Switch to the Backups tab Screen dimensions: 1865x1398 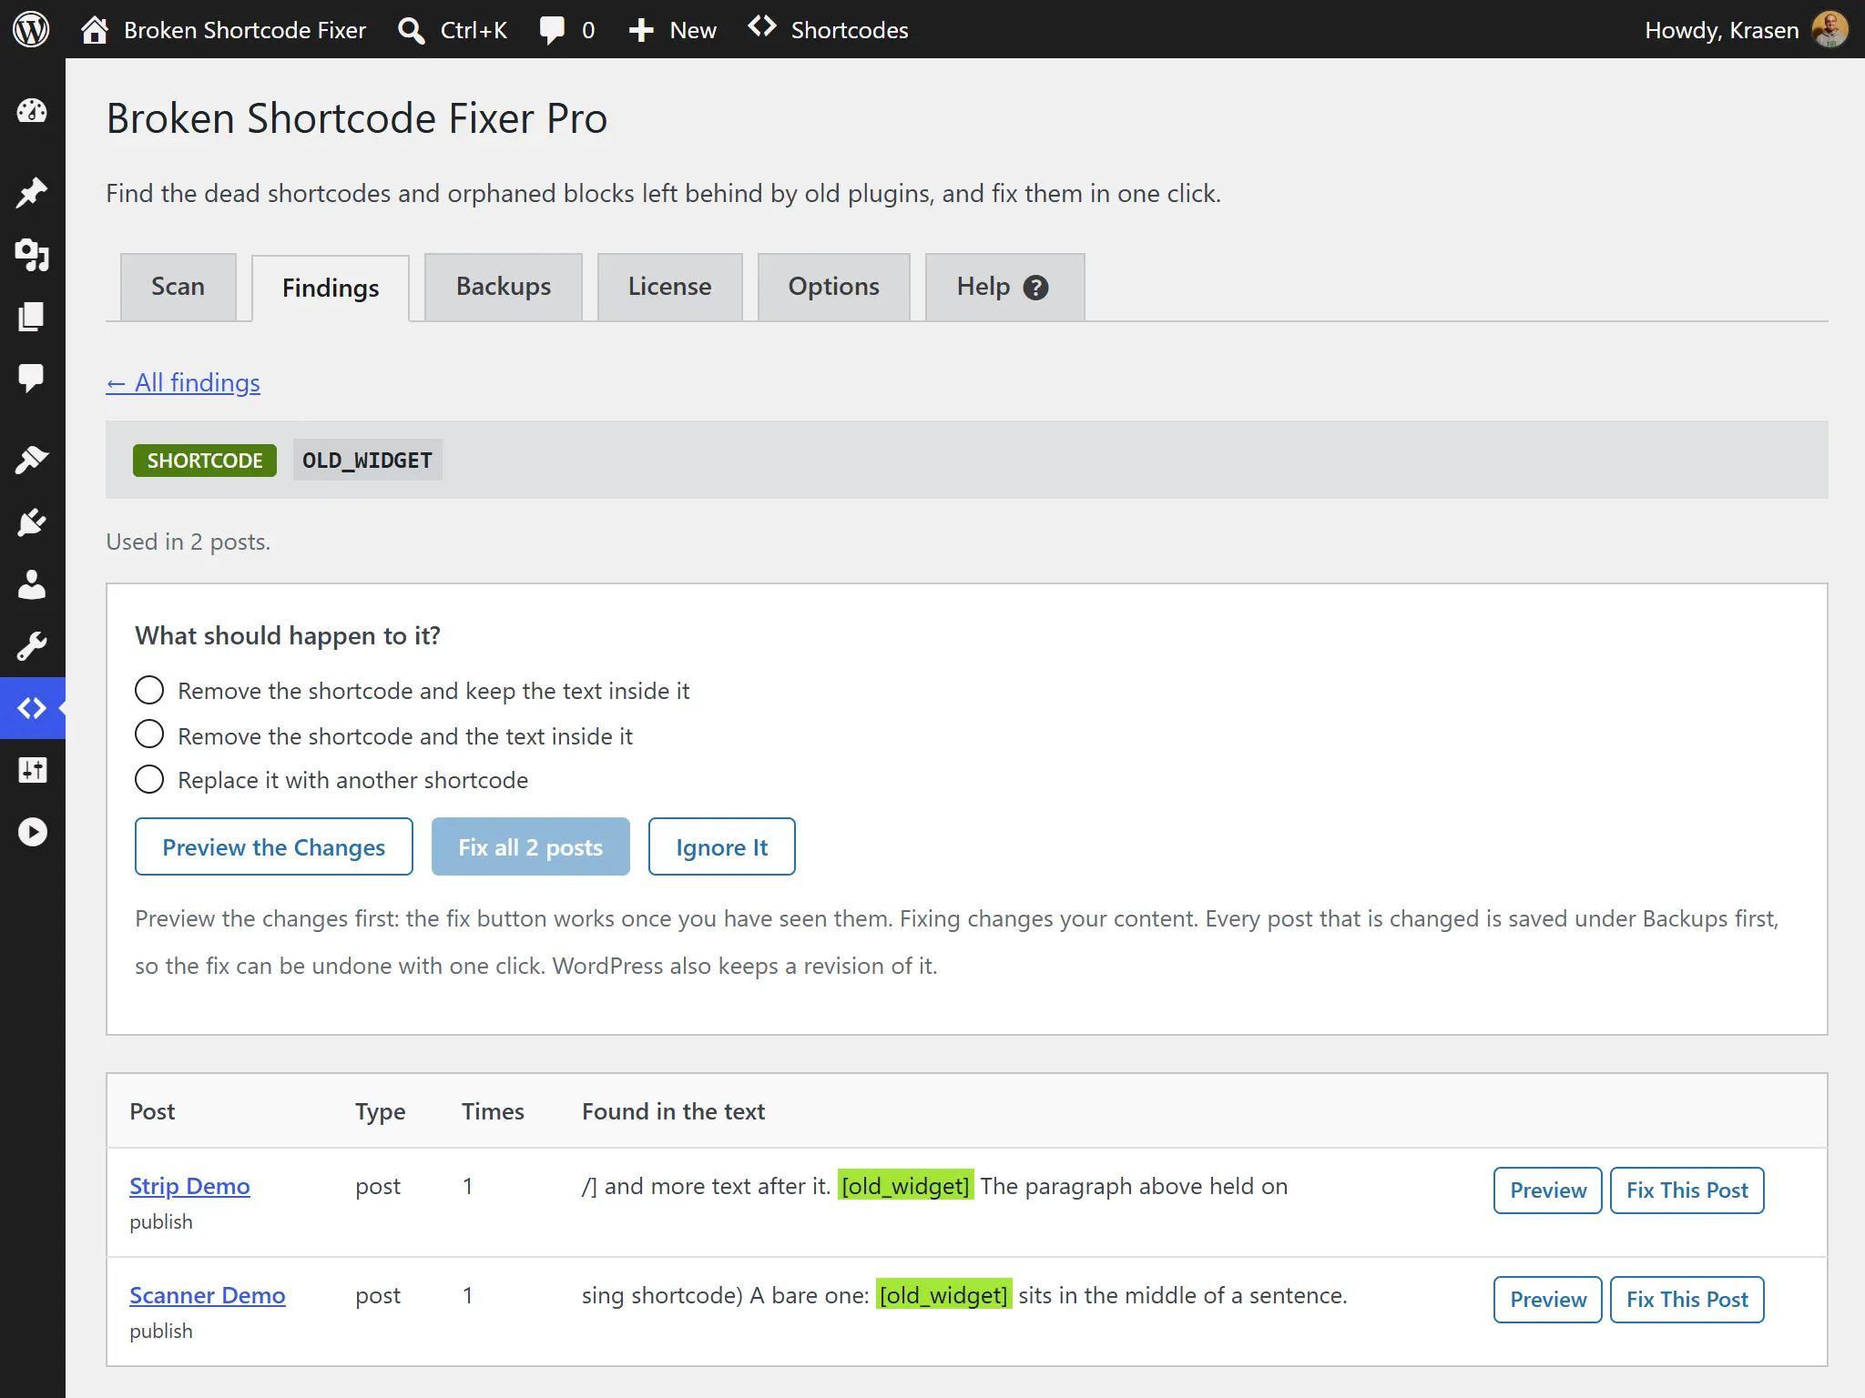504,287
